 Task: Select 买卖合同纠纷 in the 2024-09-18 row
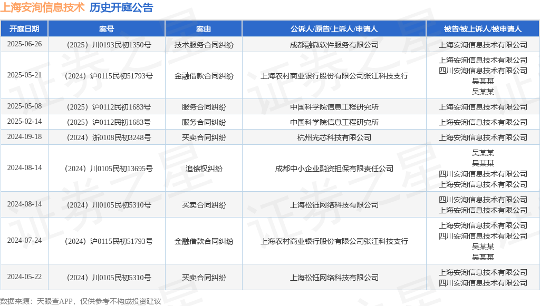click(x=204, y=137)
